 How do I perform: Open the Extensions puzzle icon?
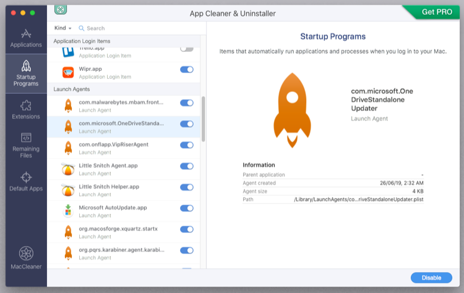pos(26,105)
